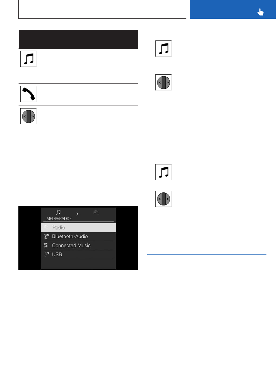276x392 pixels.
Task: Select the USB source entry
Action: pos(79,255)
